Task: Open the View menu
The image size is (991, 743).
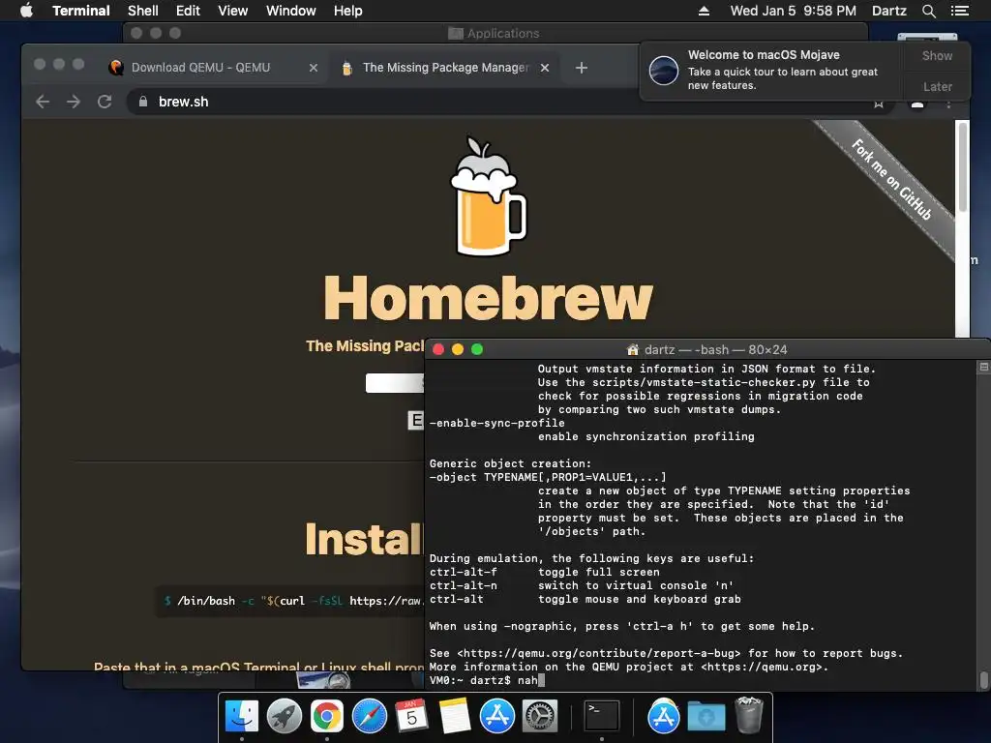Action: point(232,11)
